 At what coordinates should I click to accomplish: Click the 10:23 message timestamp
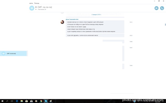[x=131, y=35]
